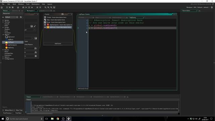Open Chrome from the Windows taskbar
This screenshot has height=121, width=215.
(x=58, y=119)
